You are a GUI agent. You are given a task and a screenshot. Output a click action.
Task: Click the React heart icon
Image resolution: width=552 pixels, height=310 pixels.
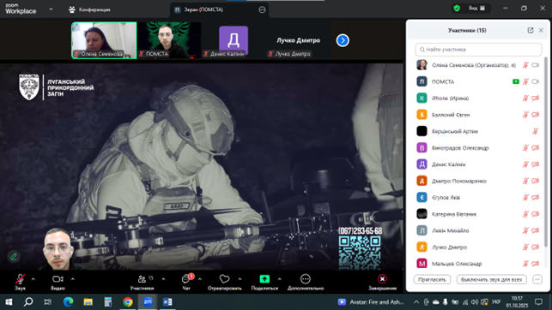[x=224, y=279]
